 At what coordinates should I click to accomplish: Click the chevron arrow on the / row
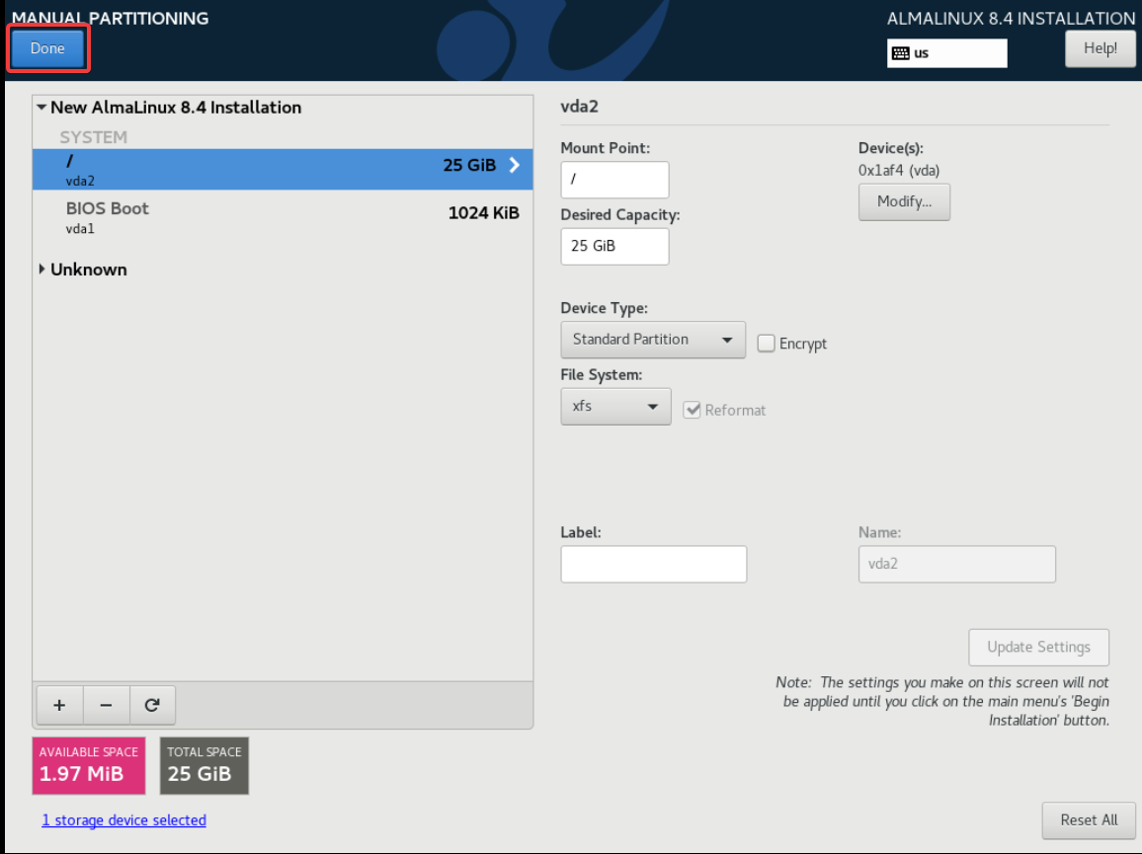coord(514,165)
